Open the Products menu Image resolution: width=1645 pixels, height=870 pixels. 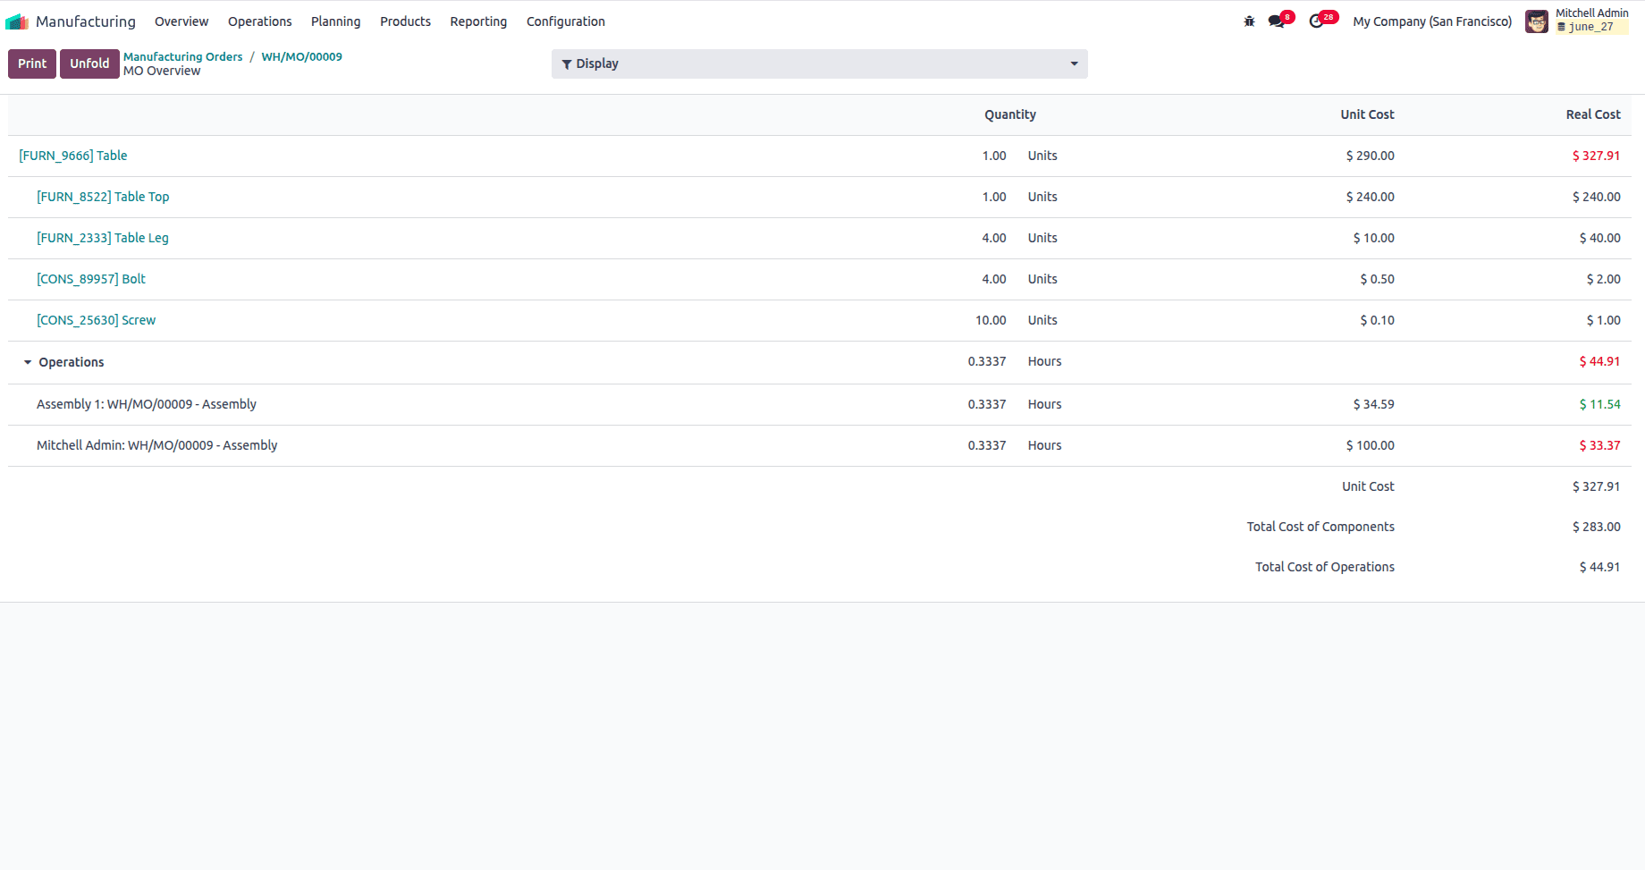pyautogui.click(x=405, y=21)
